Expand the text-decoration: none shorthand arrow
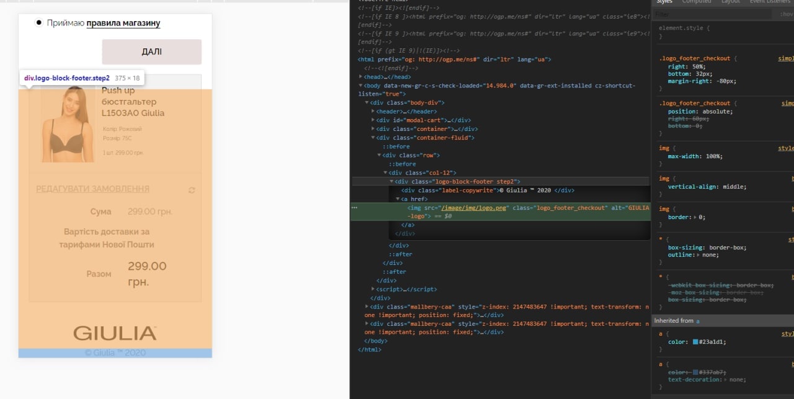794x399 pixels. (x=725, y=380)
